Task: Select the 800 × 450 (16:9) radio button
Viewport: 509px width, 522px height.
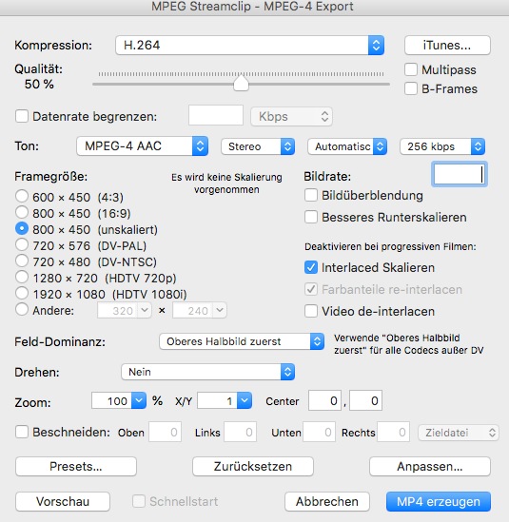Action: coord(22,212)
